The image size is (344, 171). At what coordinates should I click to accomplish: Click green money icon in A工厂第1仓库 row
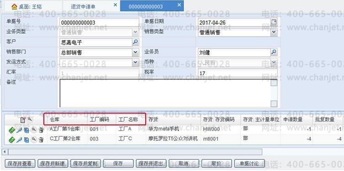pos(12,130)
